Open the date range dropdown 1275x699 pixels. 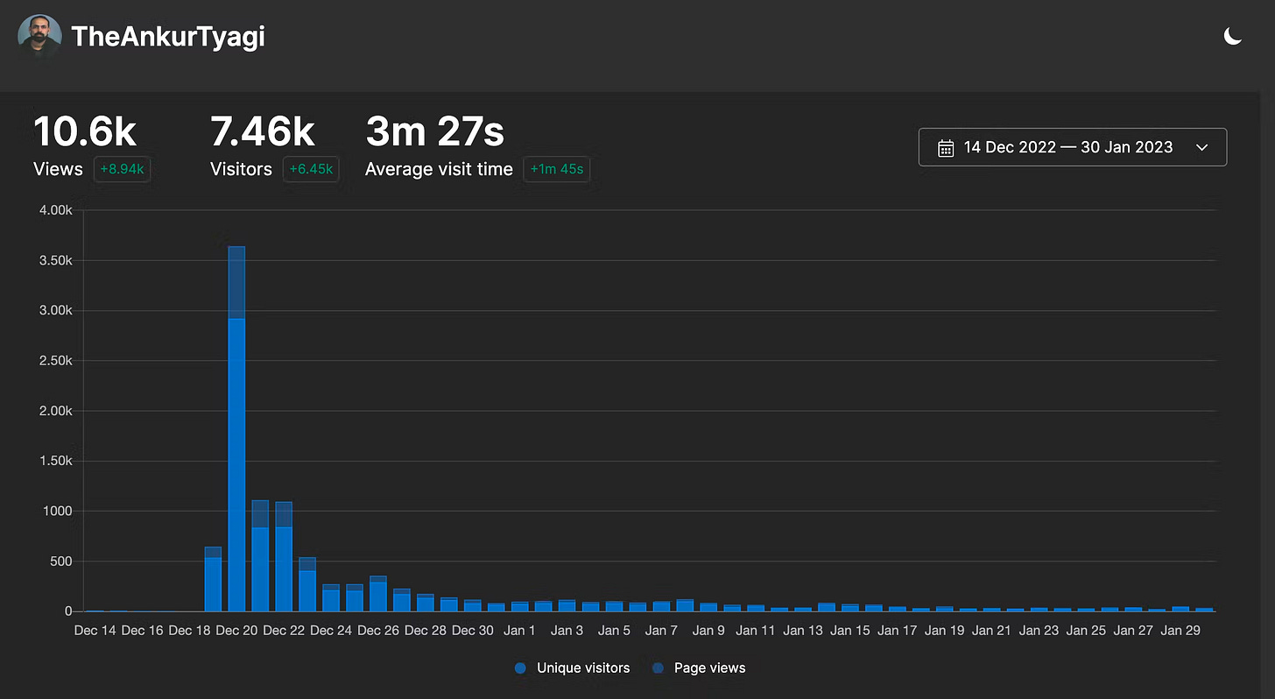pyautogui.click(x=1073, y=147)
